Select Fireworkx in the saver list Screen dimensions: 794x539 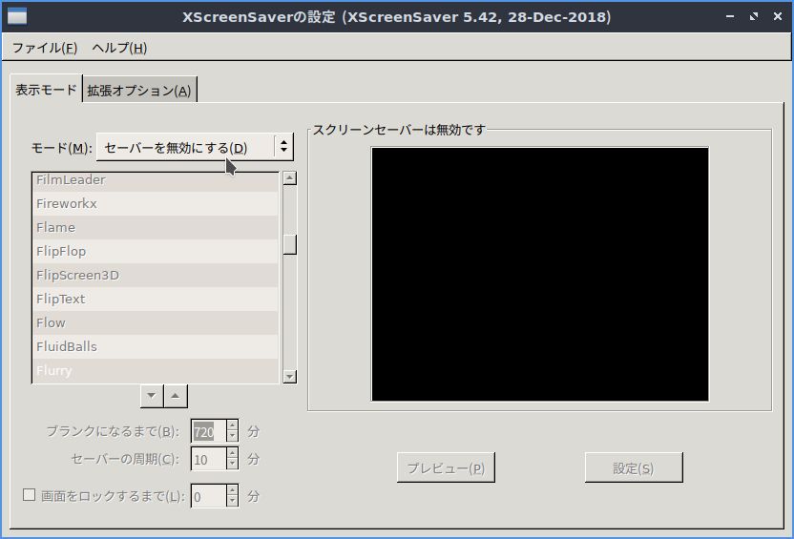click(x=155, y=203)
